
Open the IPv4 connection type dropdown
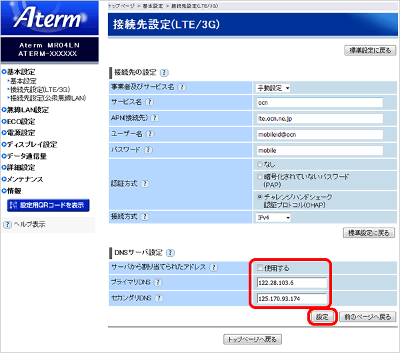point(273,218)
